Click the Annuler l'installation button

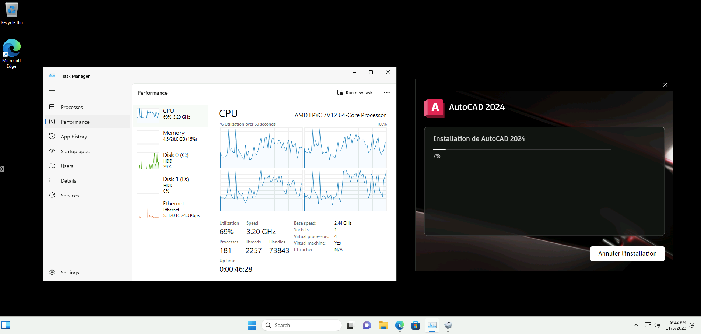pyautogui.click(x=627, y=254)
